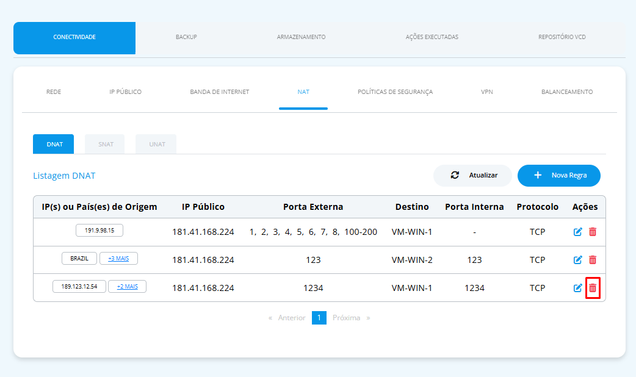
Task: Open the Políticas de Segurança tab
Action: [x=395, y=92]
